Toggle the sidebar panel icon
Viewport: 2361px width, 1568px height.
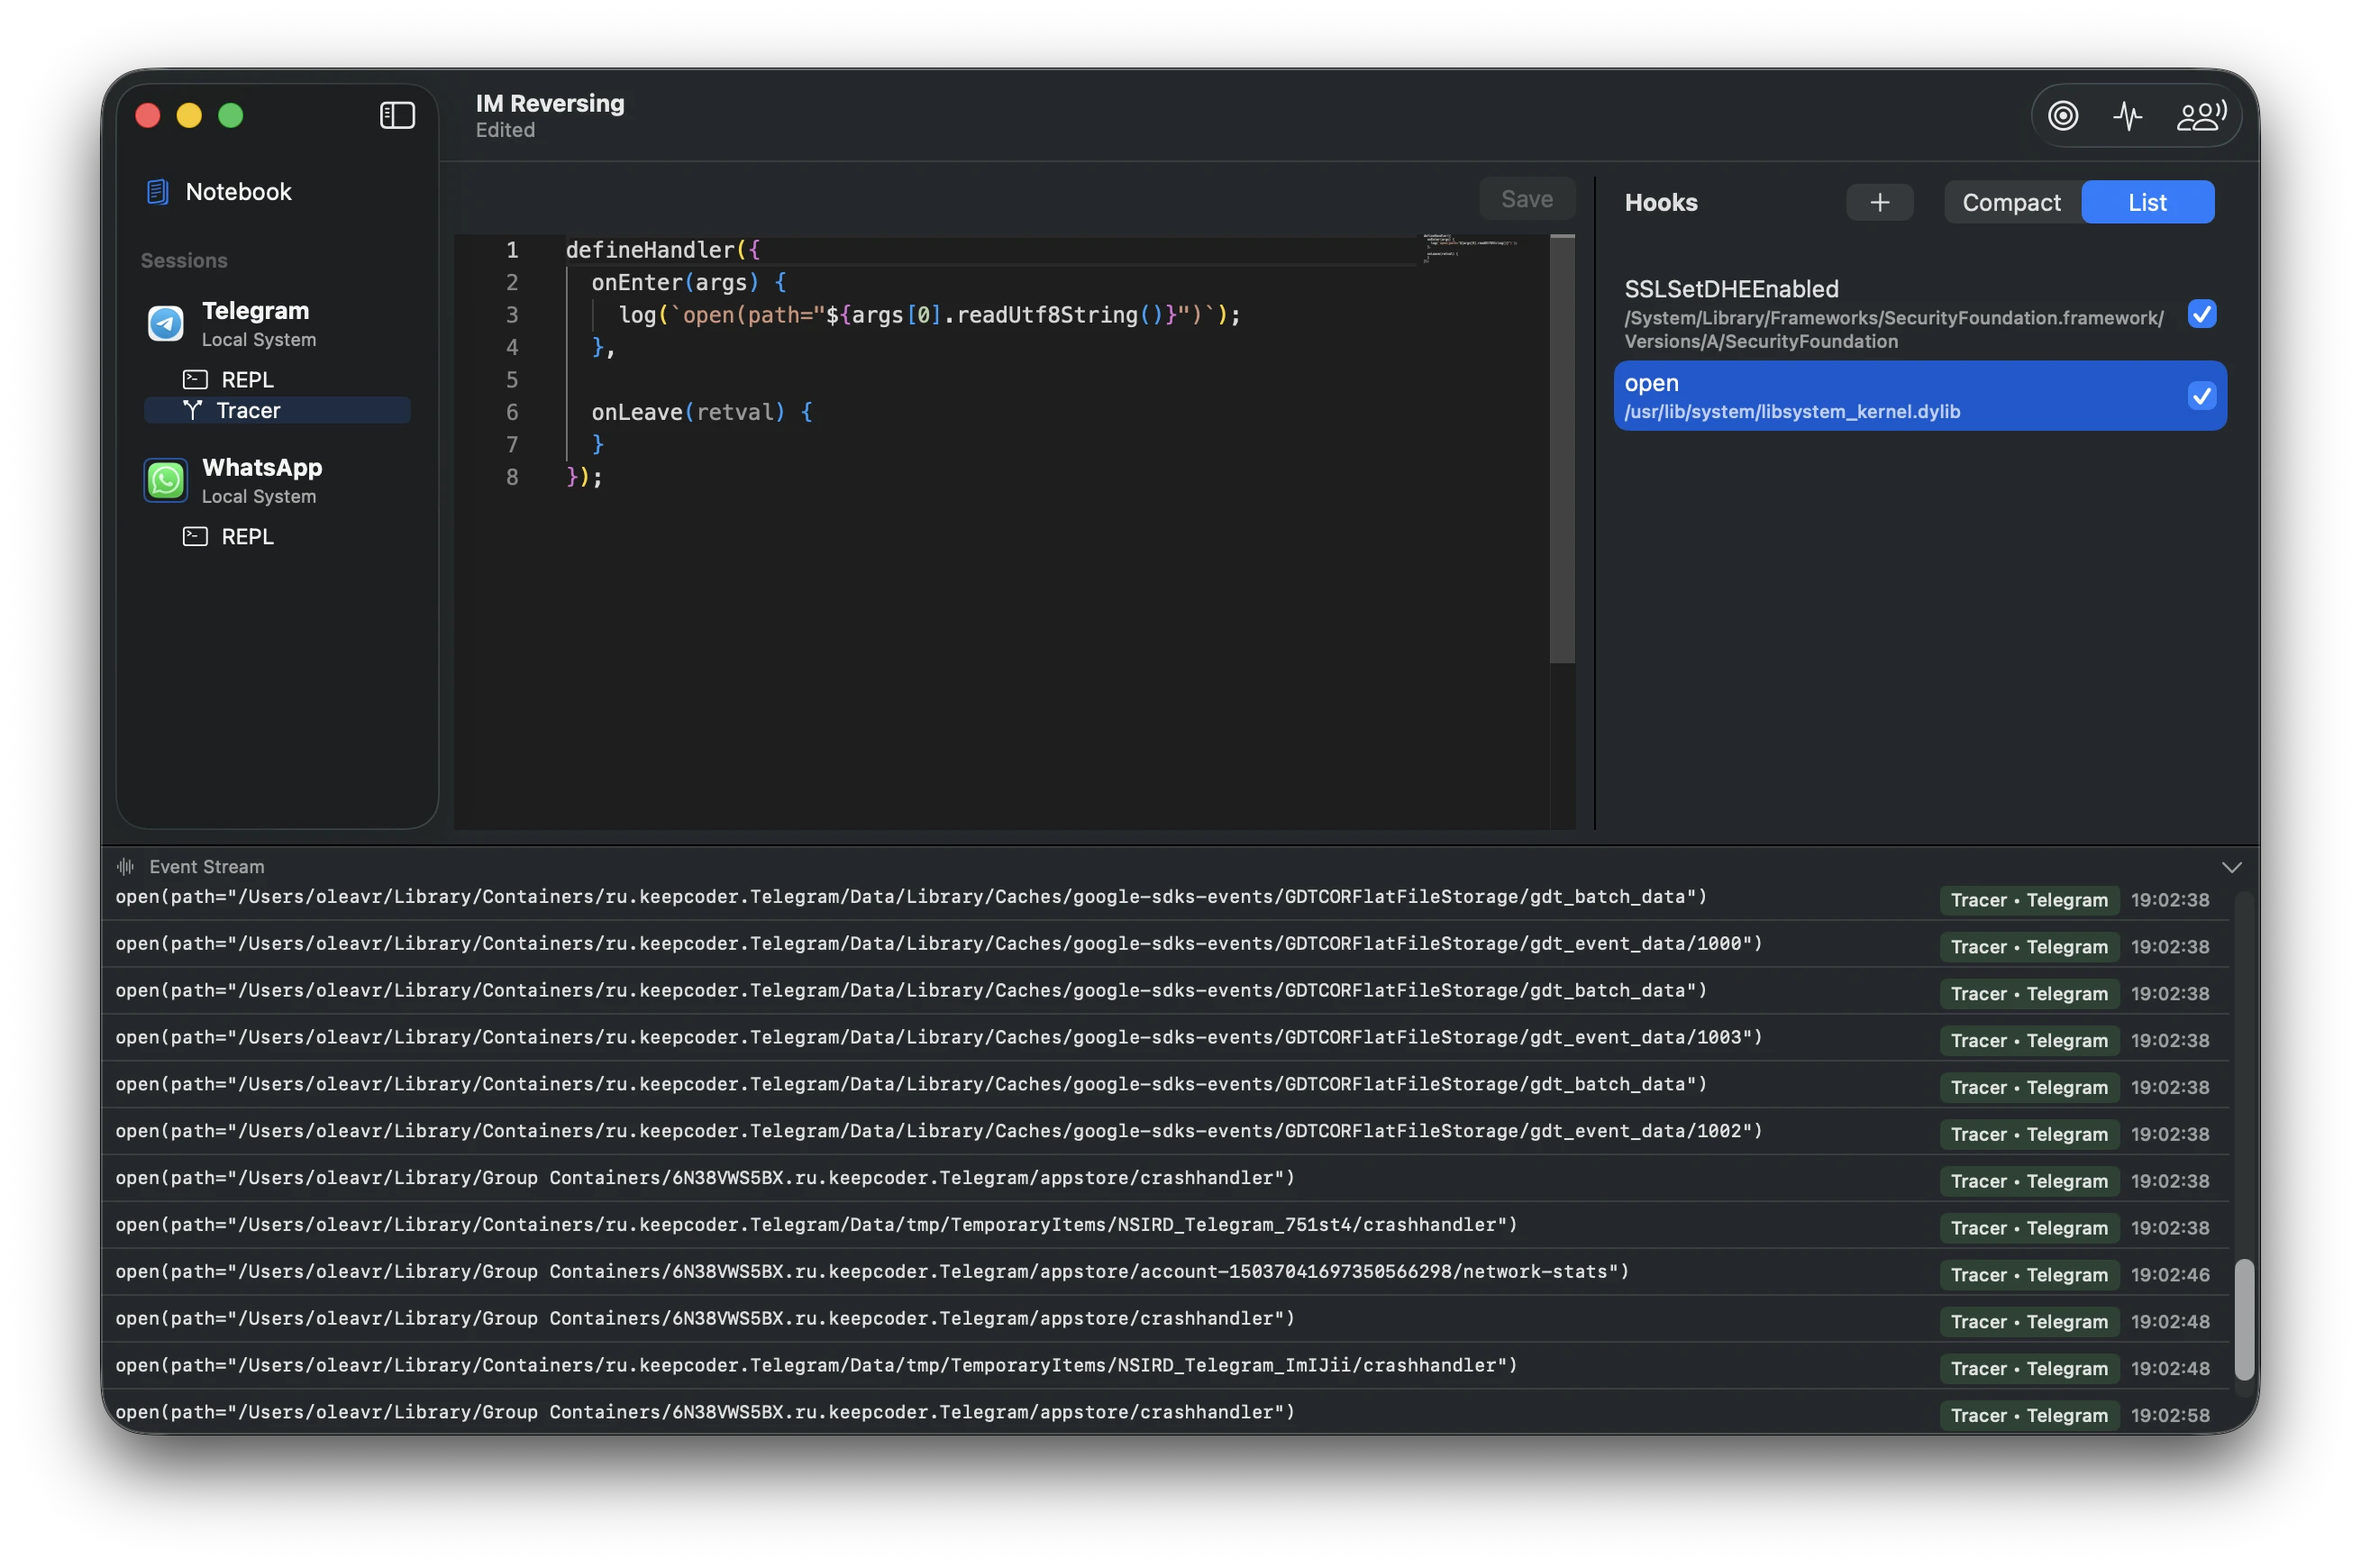point(397,115)
